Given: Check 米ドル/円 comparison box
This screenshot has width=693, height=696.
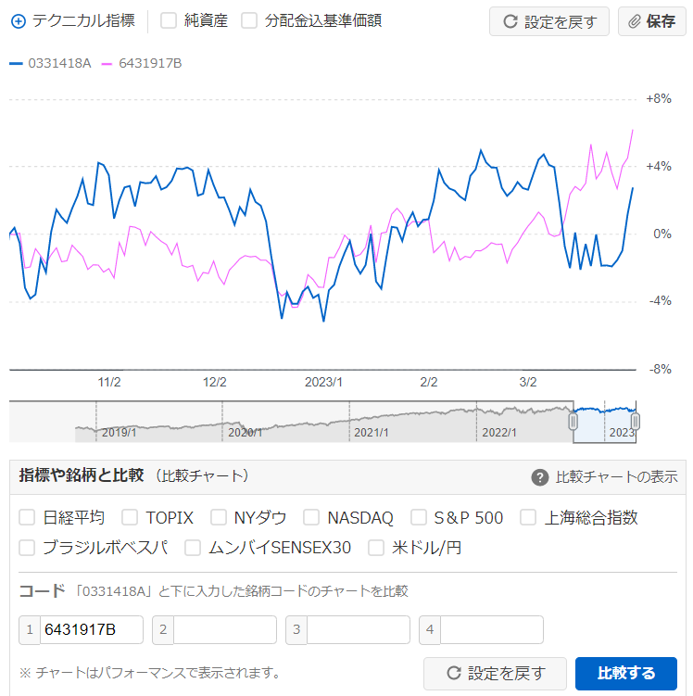Looking at the screenshot, I should tap(376, 548).
